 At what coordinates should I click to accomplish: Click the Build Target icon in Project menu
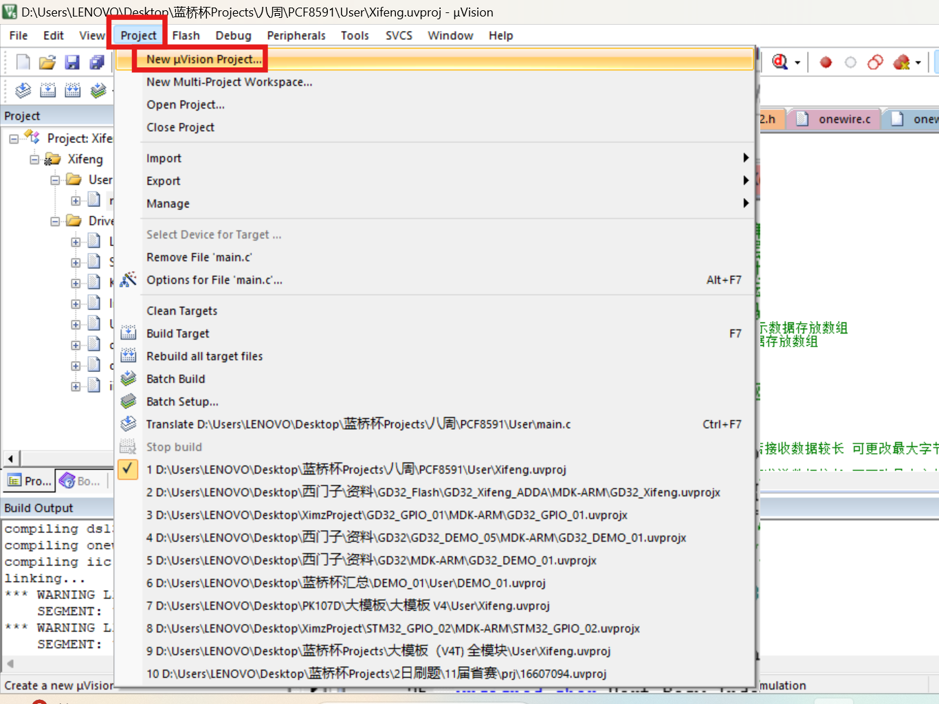coord(129,333)
